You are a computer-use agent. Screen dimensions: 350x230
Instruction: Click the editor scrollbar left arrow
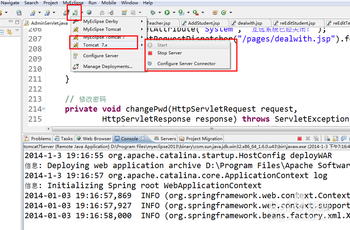click(49, 129)
